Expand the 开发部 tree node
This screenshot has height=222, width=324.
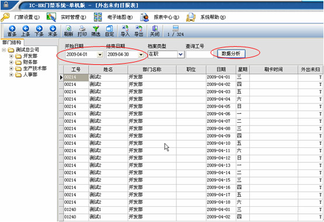[x=11, y=56]
